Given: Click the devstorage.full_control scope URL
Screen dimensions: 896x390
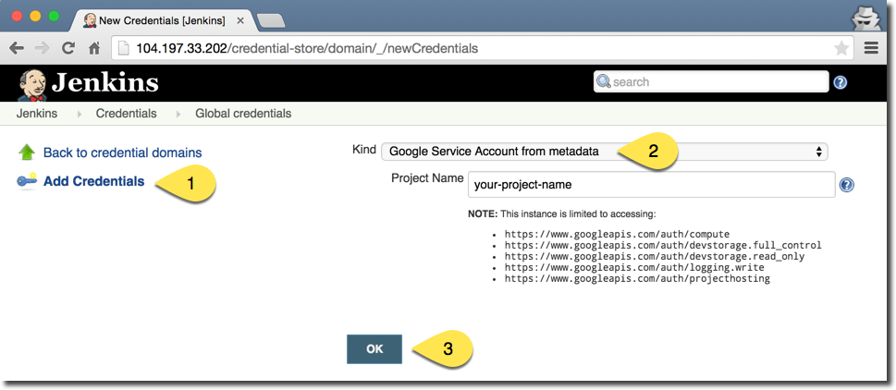Looking at the screenshot, I should tap(663, 246).
